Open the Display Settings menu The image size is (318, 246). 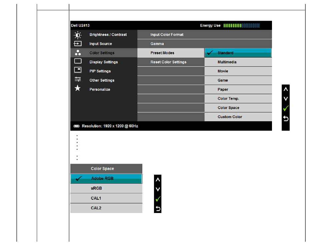point(104,62)
